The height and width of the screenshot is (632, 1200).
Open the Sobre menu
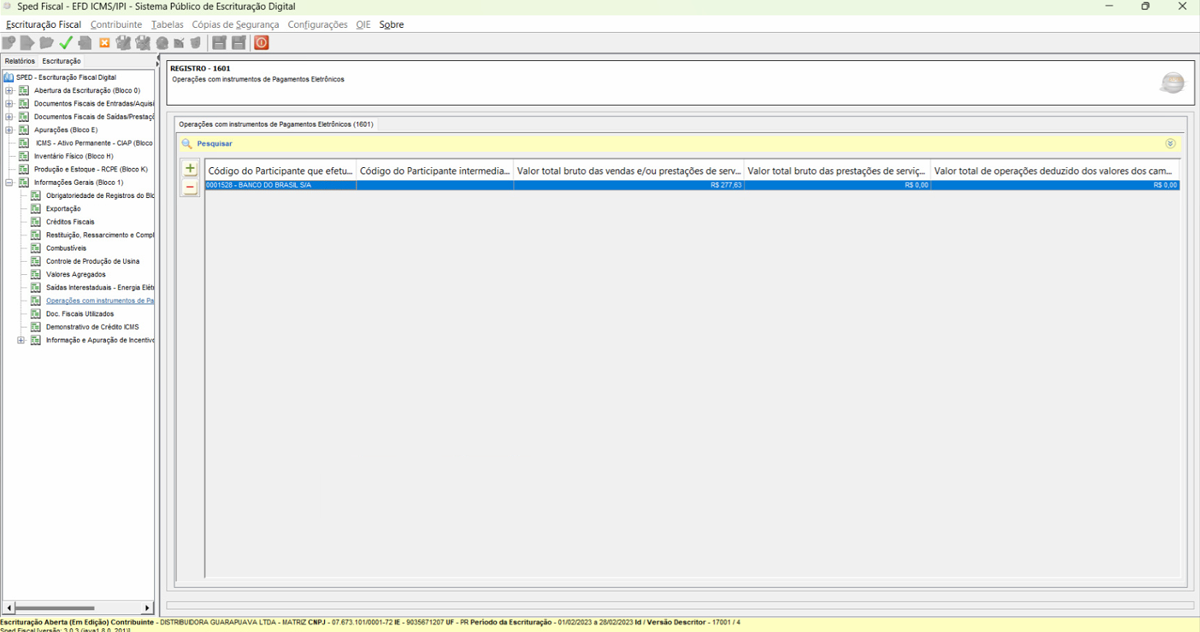click(x=392, y=24)
